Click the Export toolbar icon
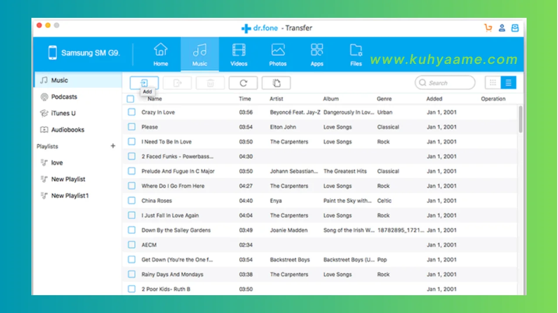 pos(177,83)
